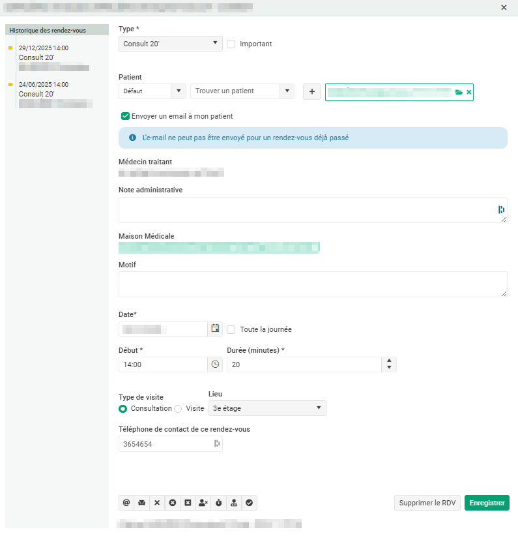Viewport: 518px width, 536px height.
Task: Open the Trouver un patient dropdown
Action: click(242, 91)
